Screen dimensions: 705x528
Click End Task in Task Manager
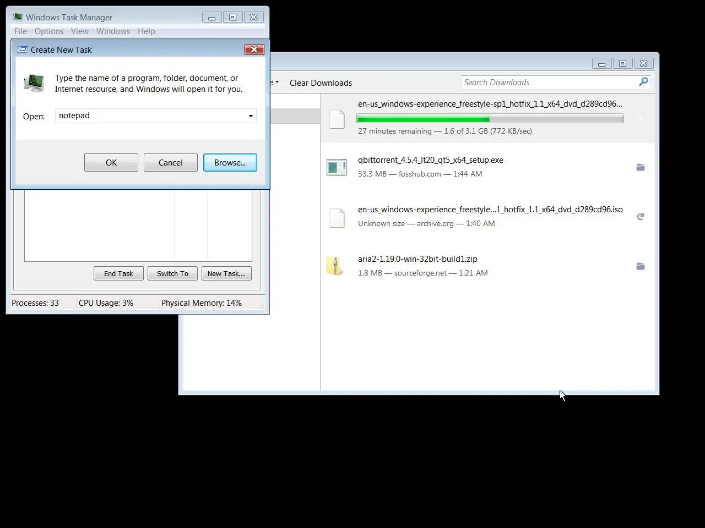point(118,273)
